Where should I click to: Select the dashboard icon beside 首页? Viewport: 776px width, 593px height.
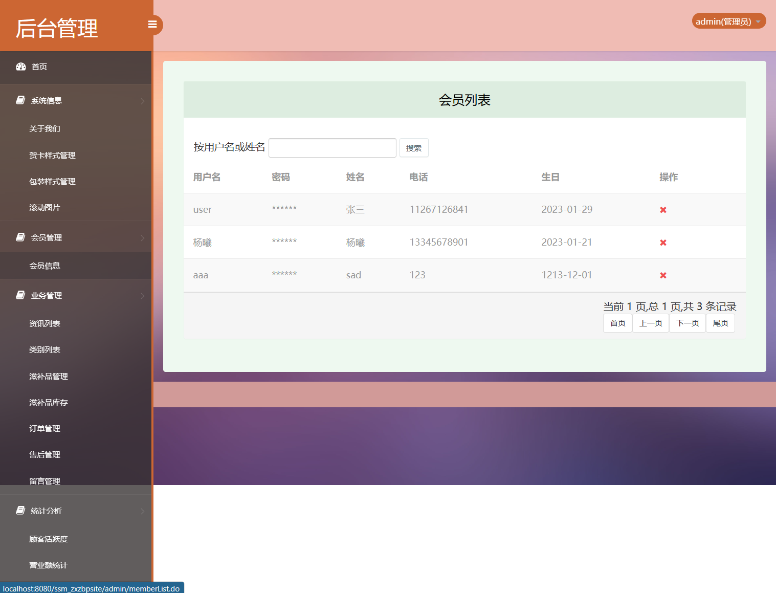[x=20, y=67]
